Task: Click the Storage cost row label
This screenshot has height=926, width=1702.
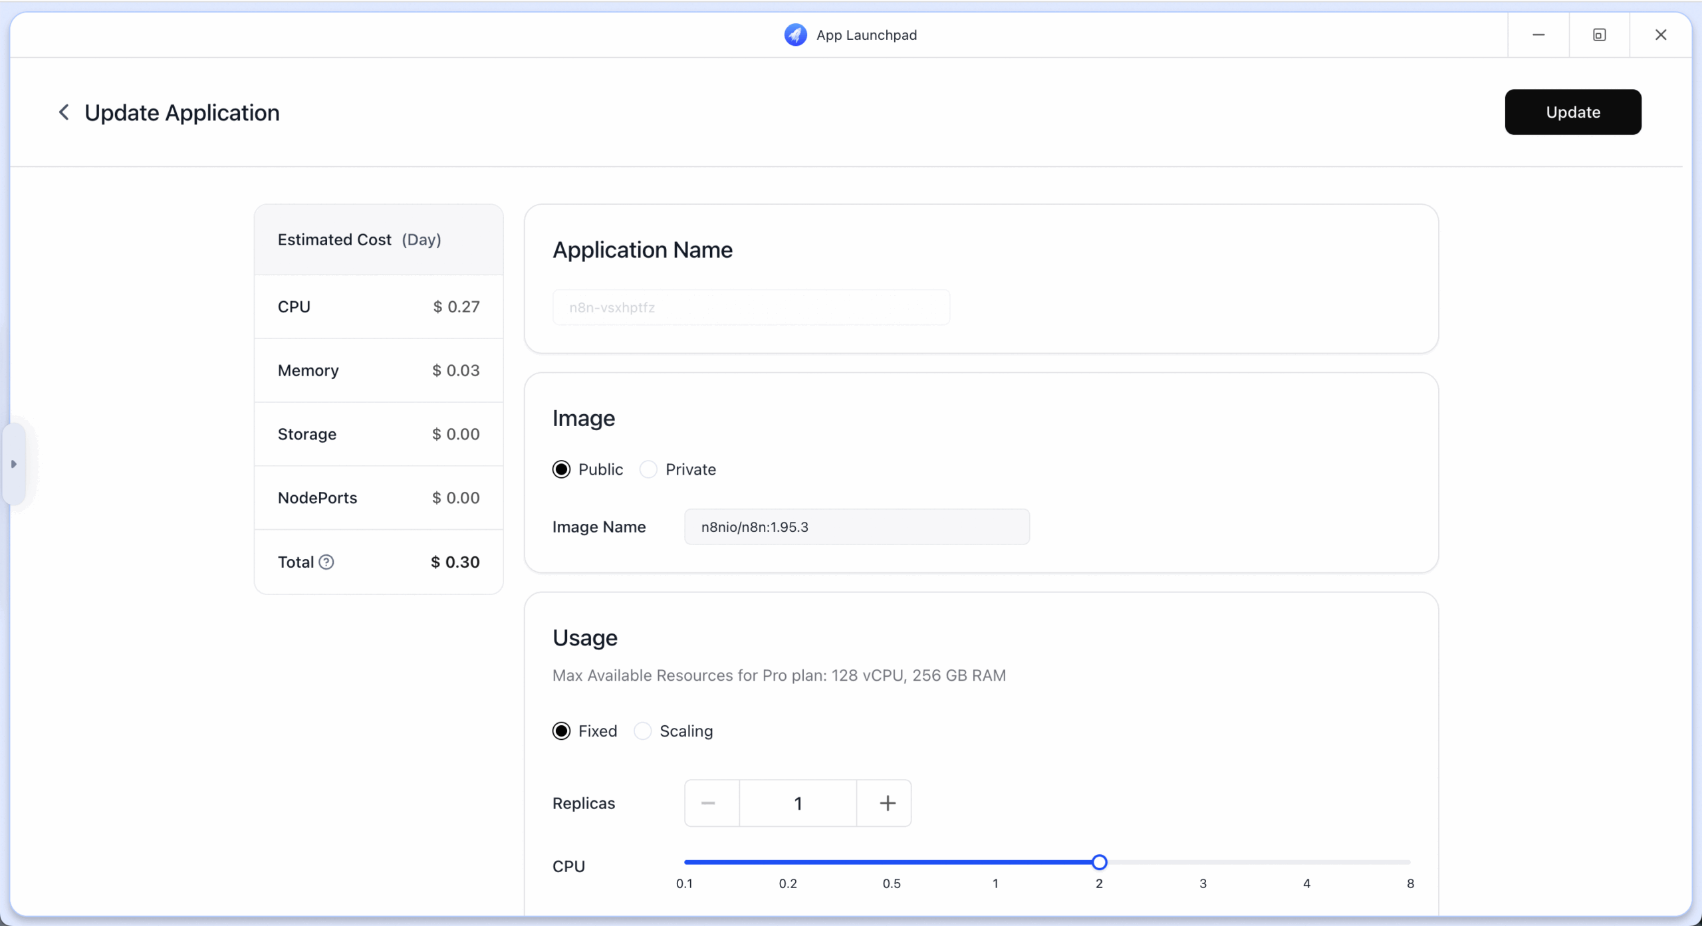Action: tap(307, 434)
